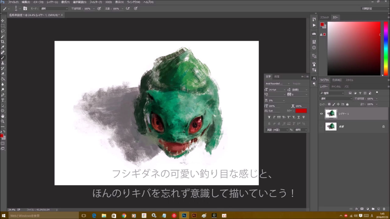Click the lock all layers padlock icon

pos(348,104)
